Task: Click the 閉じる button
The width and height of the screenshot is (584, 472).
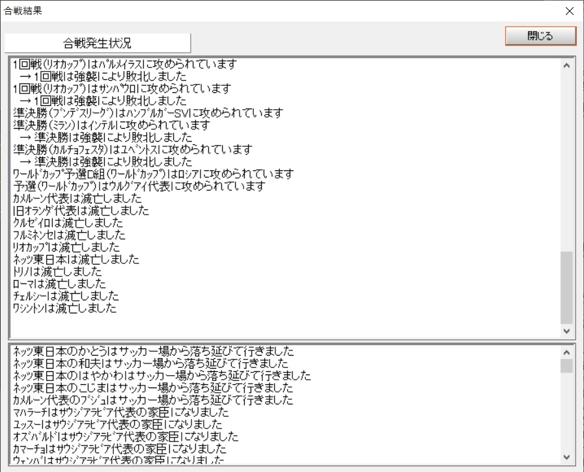Action: [540, 36]
